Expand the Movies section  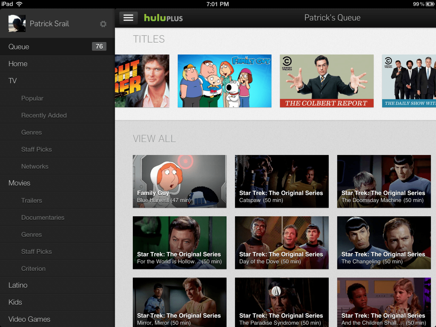19,183
